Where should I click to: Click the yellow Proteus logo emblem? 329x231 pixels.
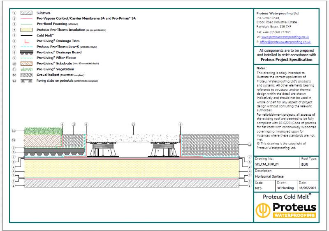point(263,210)
